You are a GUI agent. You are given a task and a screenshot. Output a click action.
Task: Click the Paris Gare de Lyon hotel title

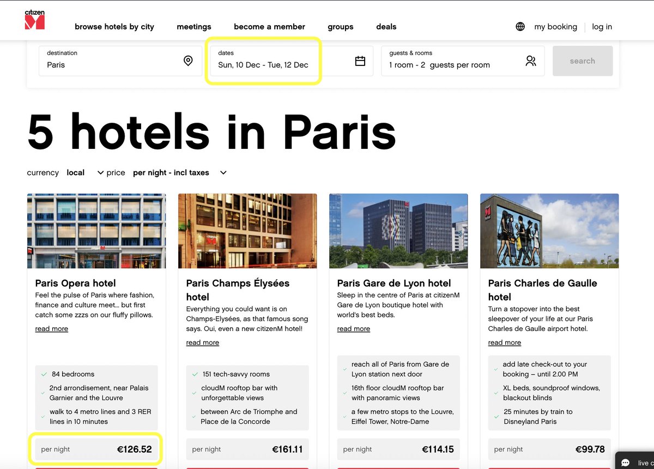394,283
